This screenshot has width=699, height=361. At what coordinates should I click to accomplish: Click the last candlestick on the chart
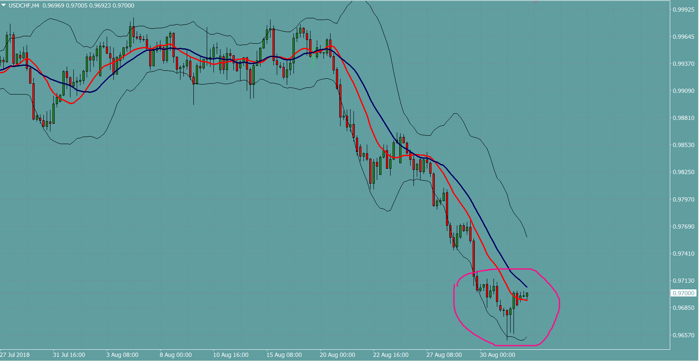point(527,295)
